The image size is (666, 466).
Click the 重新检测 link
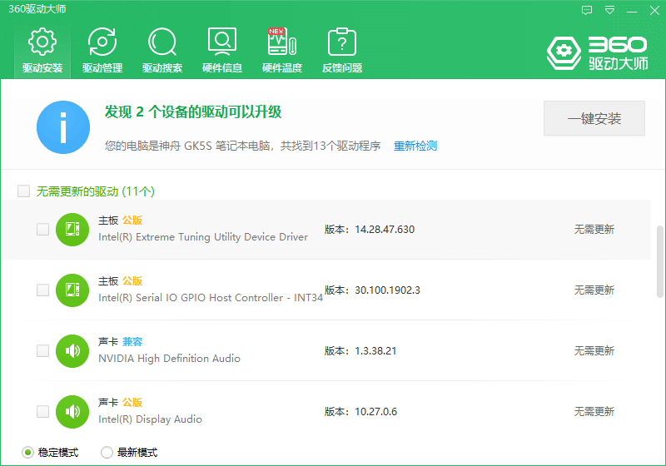tap(415, 146)
